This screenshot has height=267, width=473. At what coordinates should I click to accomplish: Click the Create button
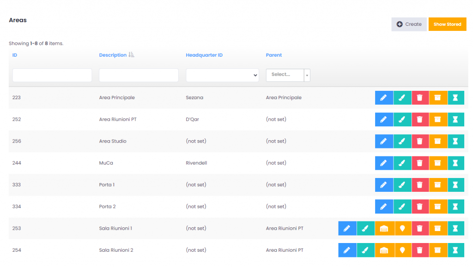coord(409,24)
